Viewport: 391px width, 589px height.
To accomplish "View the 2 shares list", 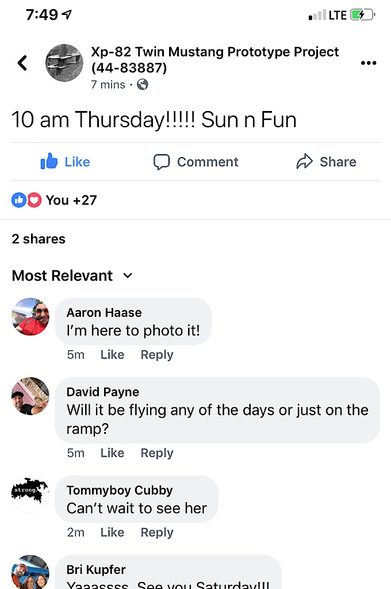I will coord(39,239).
